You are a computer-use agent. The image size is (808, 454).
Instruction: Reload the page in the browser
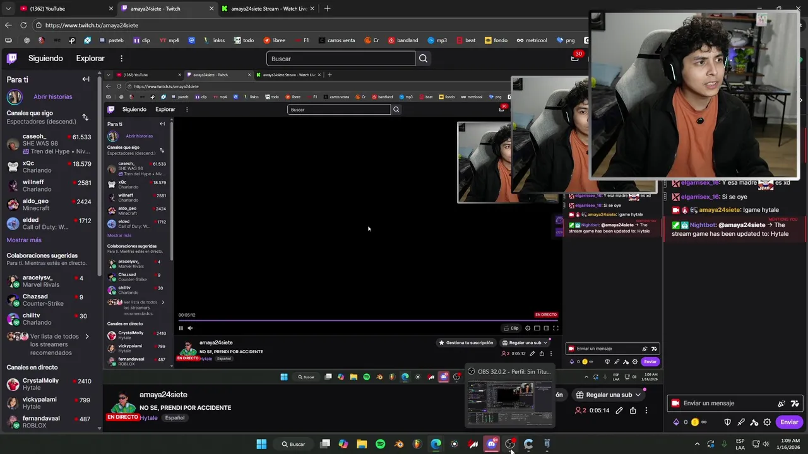pos(23,25)
